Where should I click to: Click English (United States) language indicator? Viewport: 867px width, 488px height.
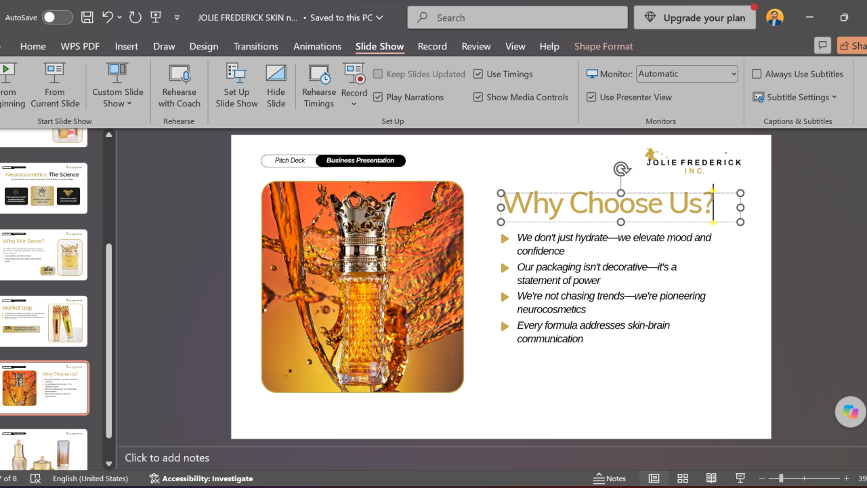click(90, 478)
